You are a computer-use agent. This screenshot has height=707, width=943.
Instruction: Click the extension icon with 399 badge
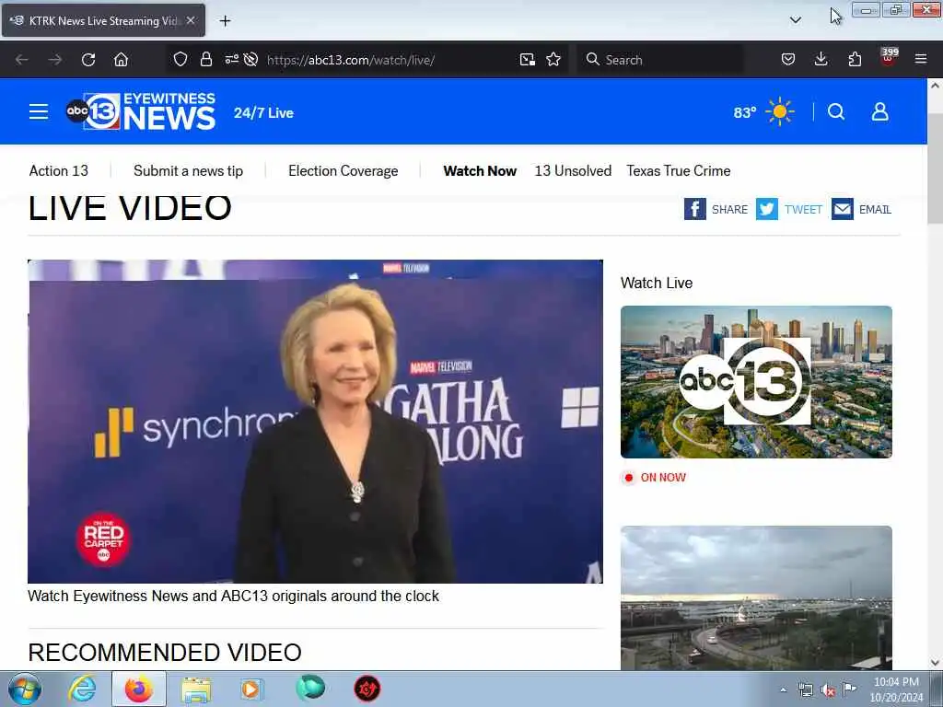coord(889,57)
